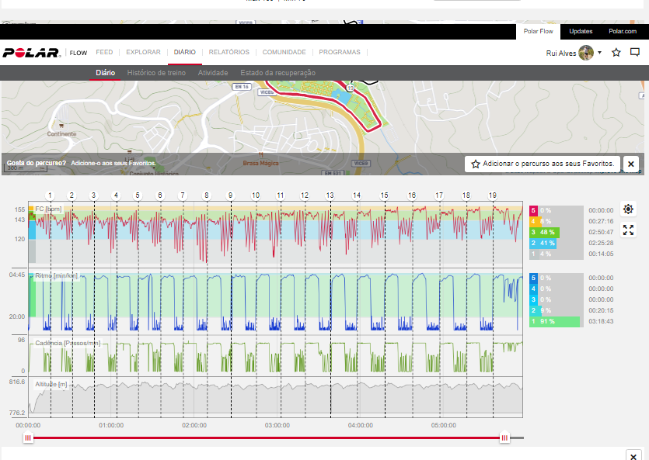Open the Polar.com link
Image resolution: width=649 pixels, height=460 pixels.
pos(623,32)
